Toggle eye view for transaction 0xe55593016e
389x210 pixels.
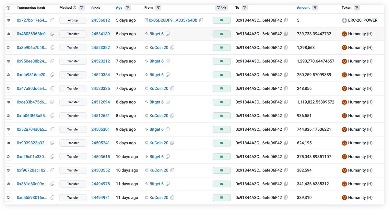coord(8,197)
